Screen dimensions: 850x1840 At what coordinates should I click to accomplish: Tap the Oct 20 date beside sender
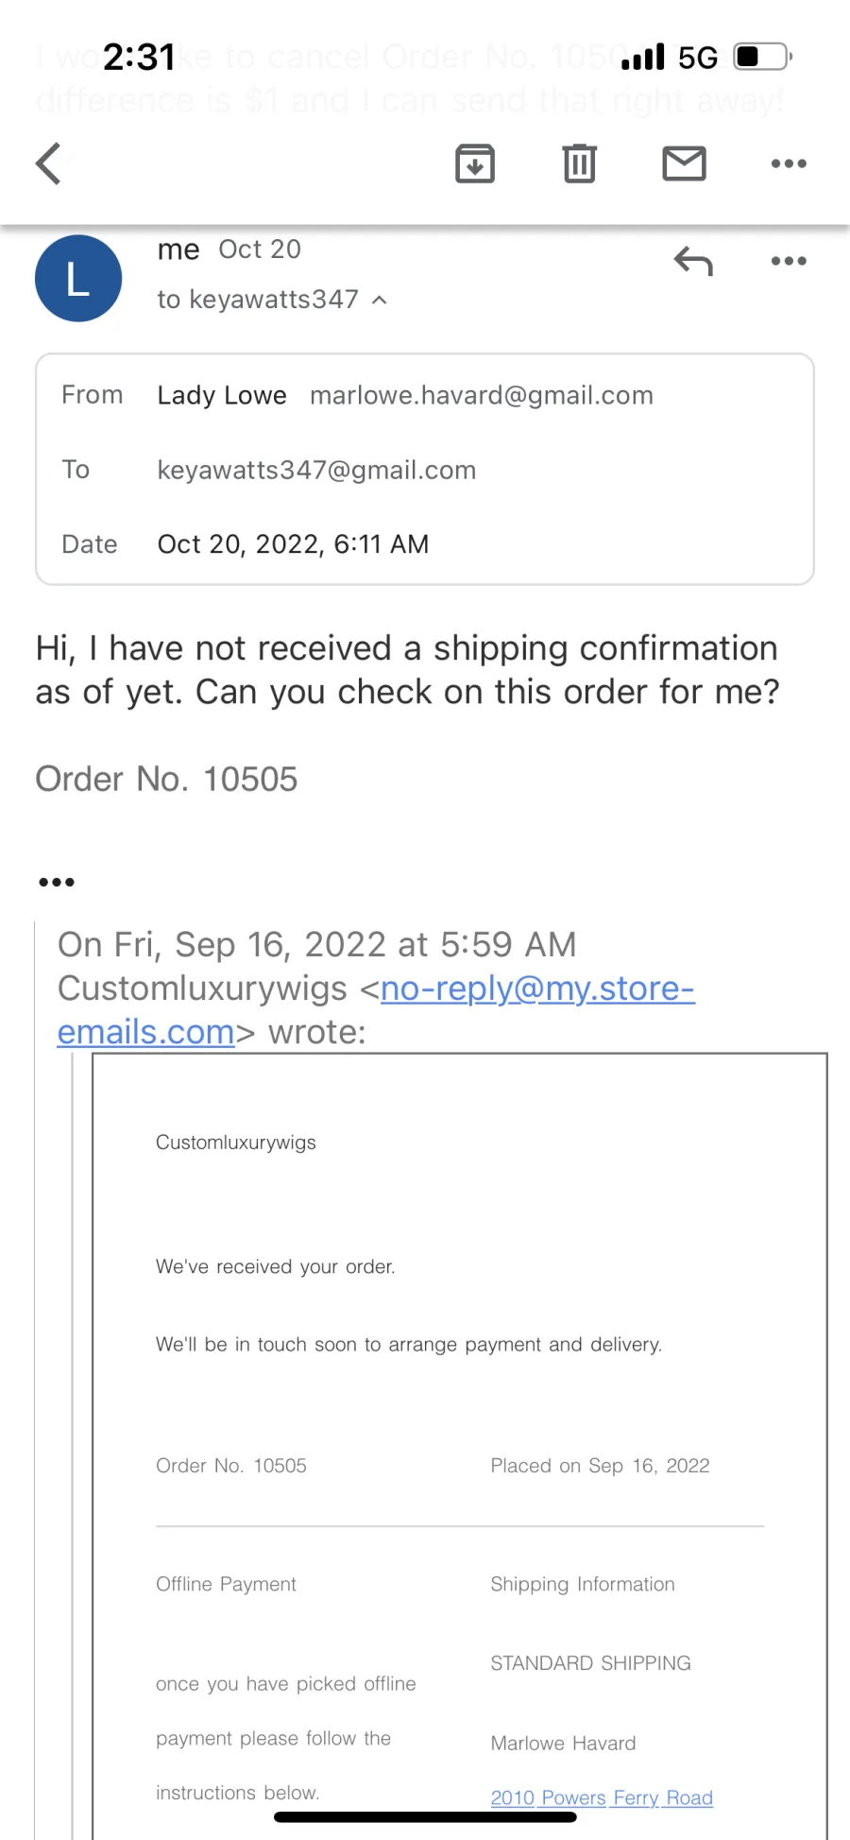pos(260,249)
